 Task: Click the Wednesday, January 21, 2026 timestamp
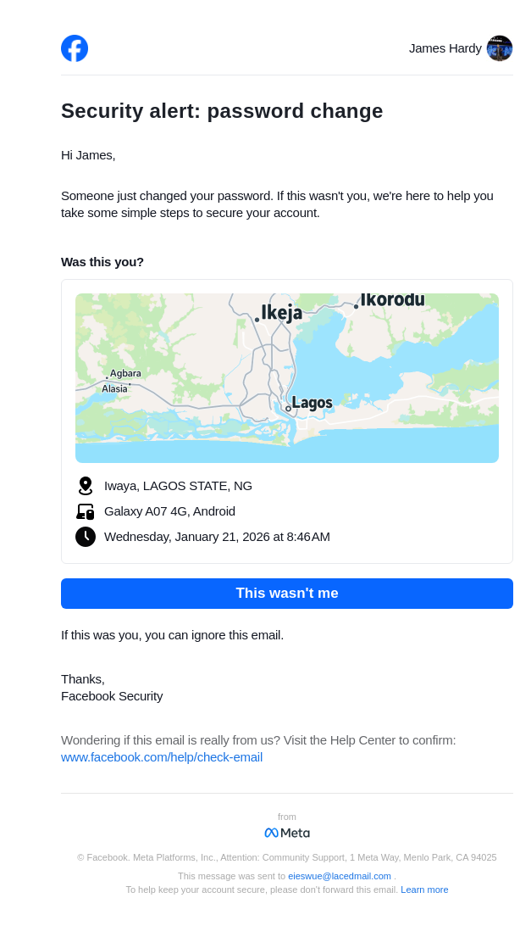(x=217, y=537)
